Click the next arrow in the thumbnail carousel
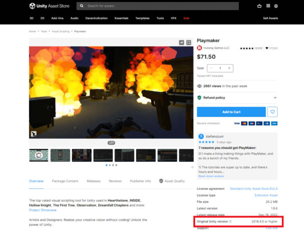Screen dimensions: 304x231 point(192,167)
